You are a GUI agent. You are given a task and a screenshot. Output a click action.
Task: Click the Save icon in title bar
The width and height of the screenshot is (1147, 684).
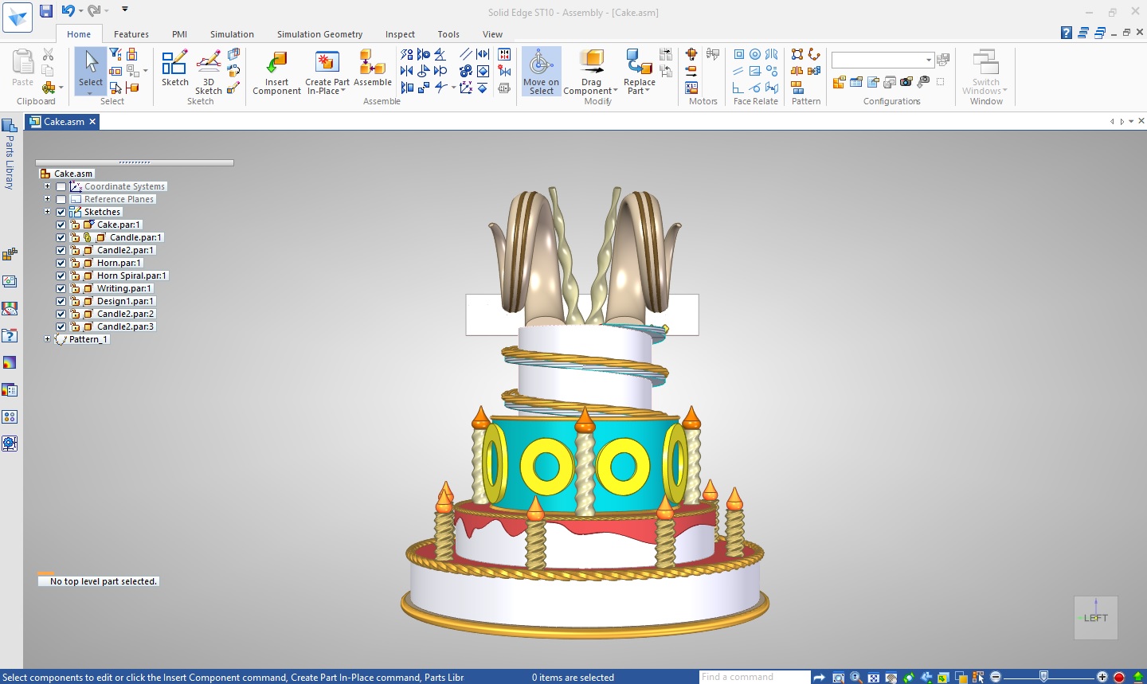(46, 11)
